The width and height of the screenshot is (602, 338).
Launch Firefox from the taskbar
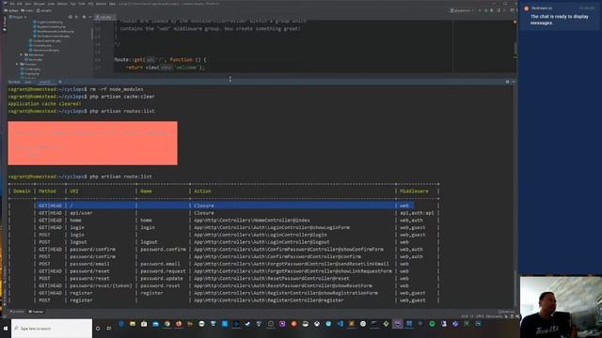point(179,324)
